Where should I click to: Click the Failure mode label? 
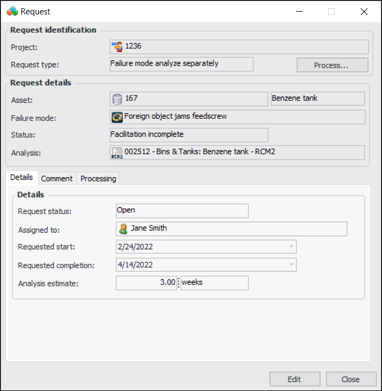pyautogui.click(x=33, y=118)
